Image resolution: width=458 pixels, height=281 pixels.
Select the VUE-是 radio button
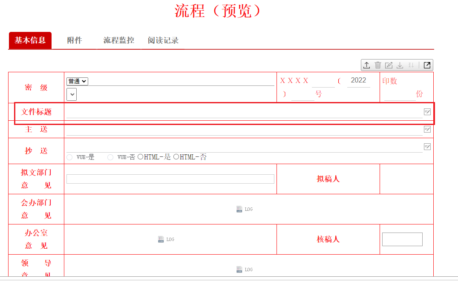[69, 157]
